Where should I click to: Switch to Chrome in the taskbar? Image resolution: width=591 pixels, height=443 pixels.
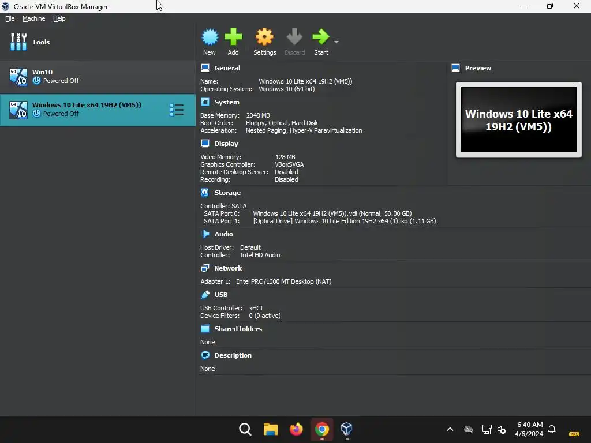coord(322,429)
